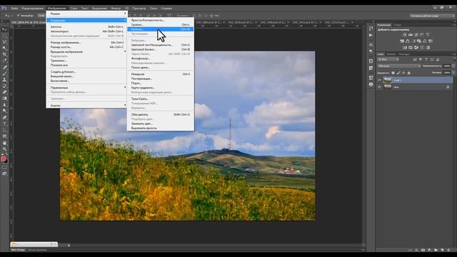The width and height of the screenshot is (457, 257).
Task: Select the Eyedropper tool
Action: point(4,61)
